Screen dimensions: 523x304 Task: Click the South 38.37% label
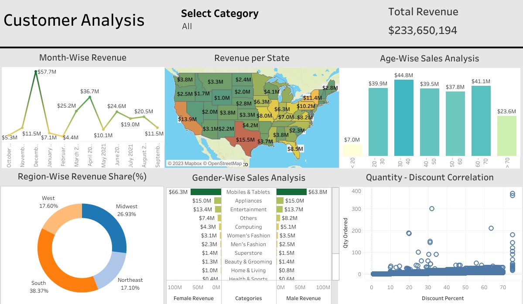tap(39, 287)
